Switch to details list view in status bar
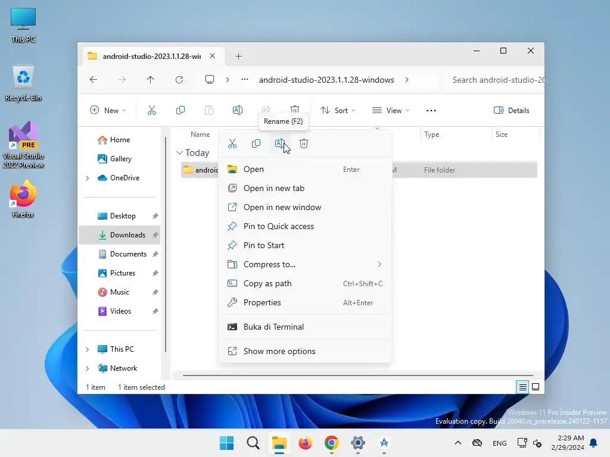 pos(522,387)
